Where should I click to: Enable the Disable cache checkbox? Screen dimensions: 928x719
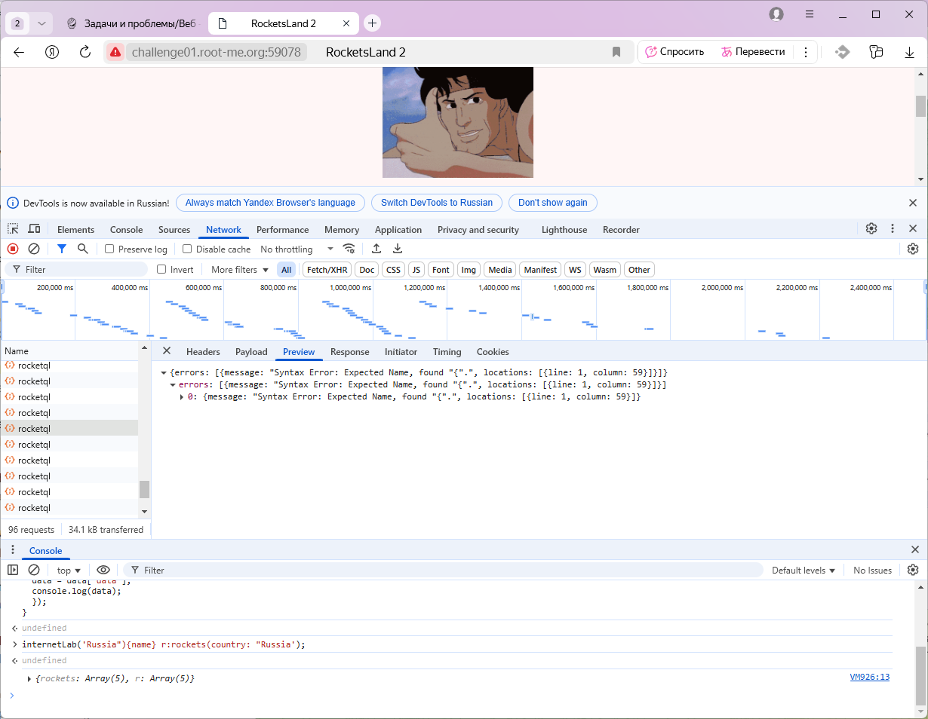click(187, 249)
